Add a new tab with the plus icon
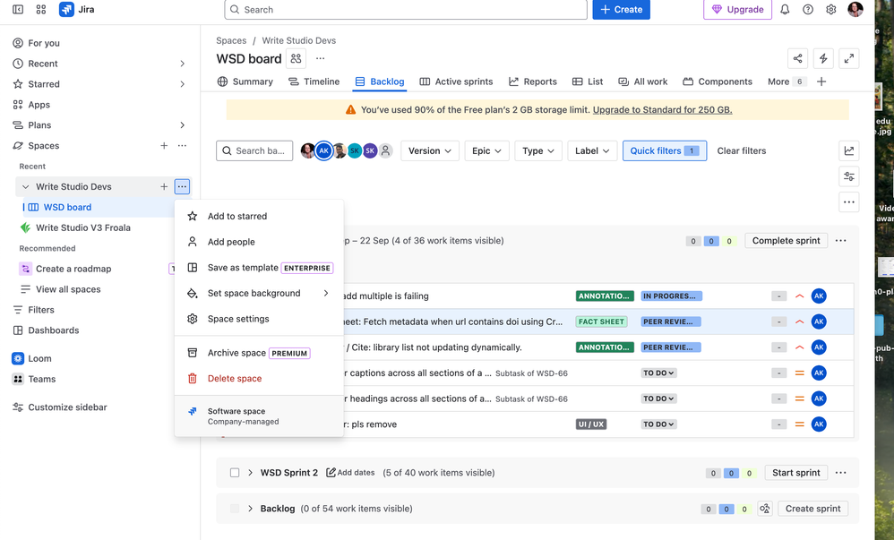 click(821, 81)
